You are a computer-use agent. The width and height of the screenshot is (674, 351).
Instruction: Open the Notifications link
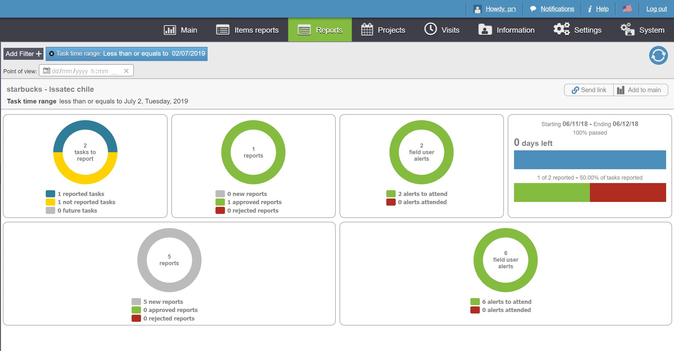[x=557, y=9]
